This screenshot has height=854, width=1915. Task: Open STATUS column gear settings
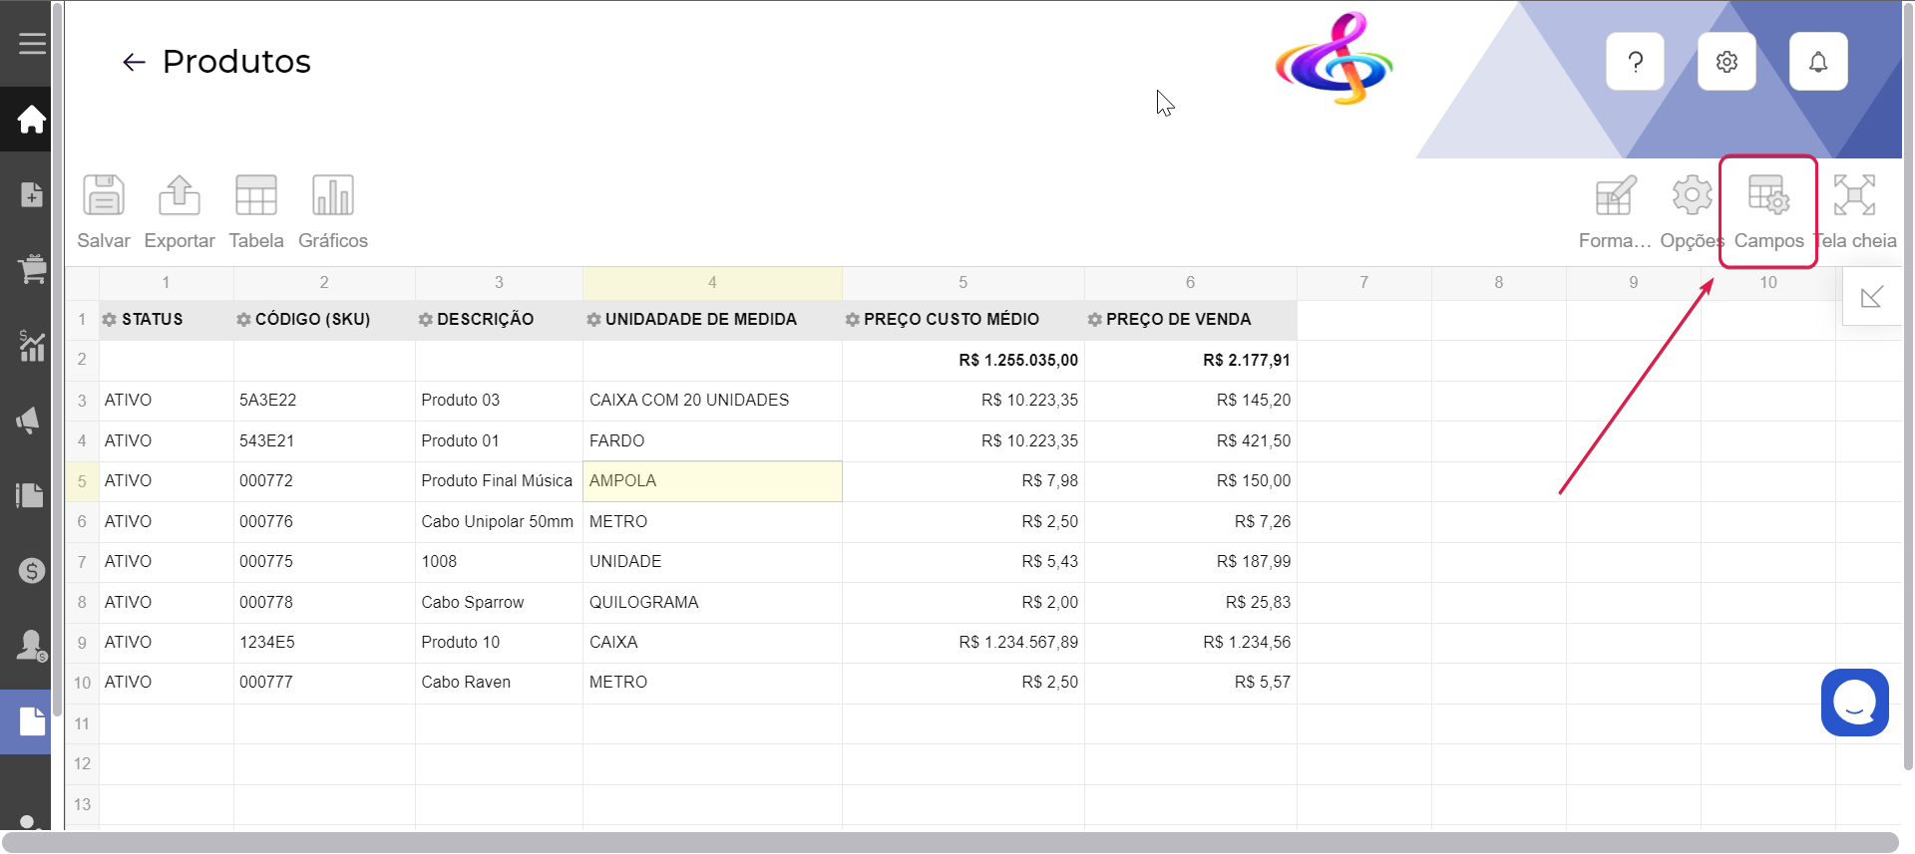(x=110, y=320)
